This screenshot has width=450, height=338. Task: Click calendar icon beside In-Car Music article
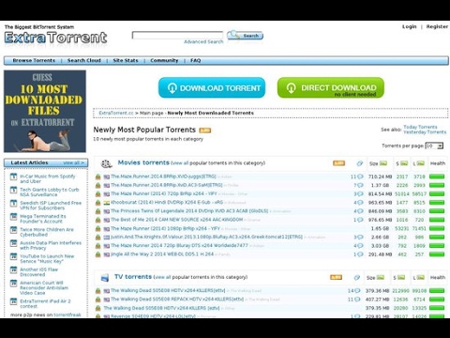coord(13,177)
